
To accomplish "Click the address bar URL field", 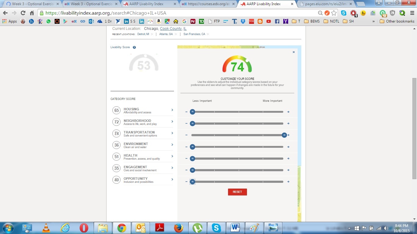I will pyautogui.click(x=180, y=13).
